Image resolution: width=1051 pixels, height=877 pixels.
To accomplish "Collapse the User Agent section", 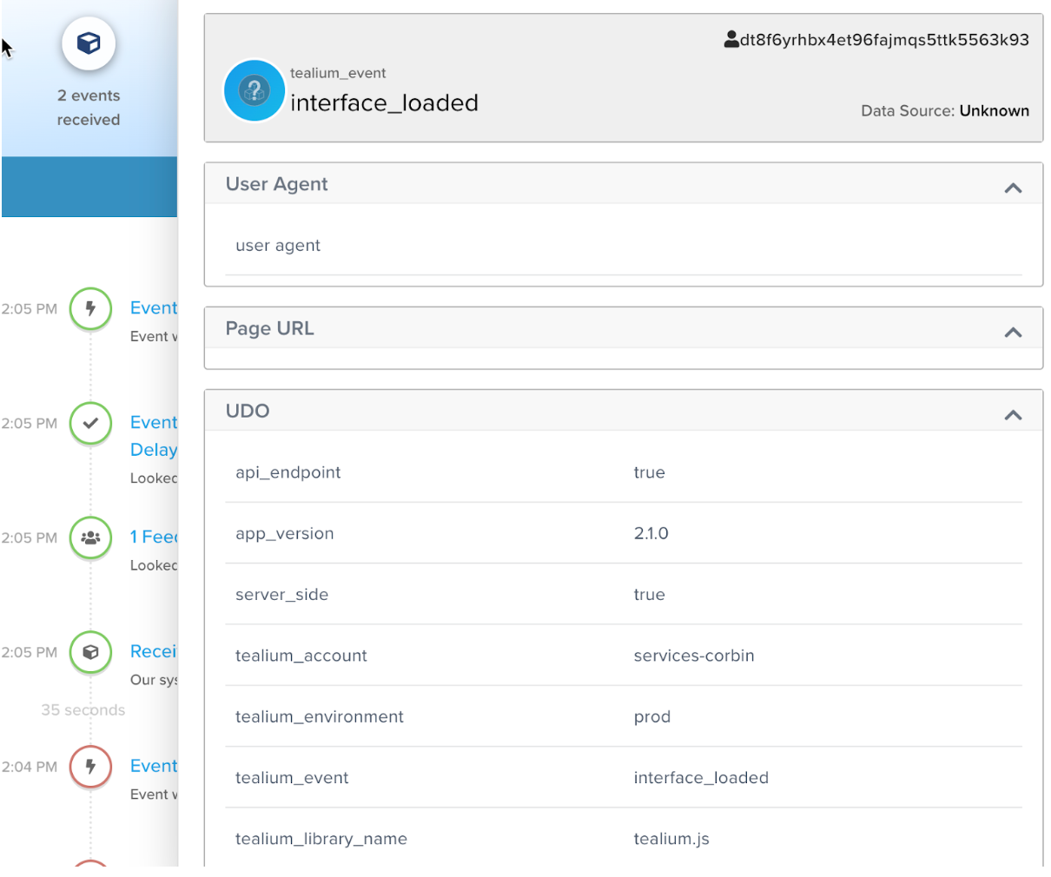I will (x=1012, y=188).
